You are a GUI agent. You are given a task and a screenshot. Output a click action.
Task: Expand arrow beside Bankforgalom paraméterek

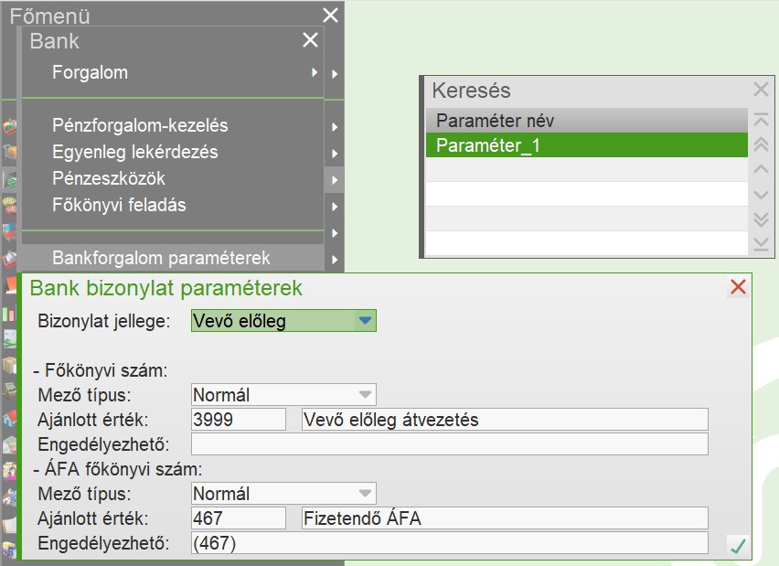coord(335,259)
